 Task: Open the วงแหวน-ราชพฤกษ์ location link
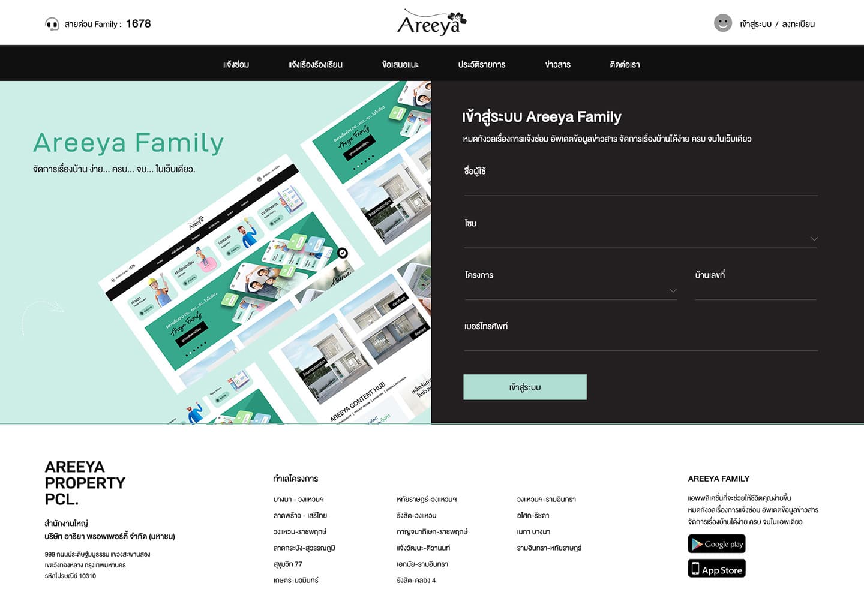299,531
